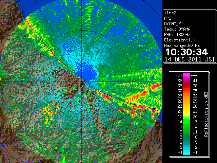Image resolution: width=217 pixels, height=163 pixels.
Task: Click the --- legend label
Action: (194, 76)
